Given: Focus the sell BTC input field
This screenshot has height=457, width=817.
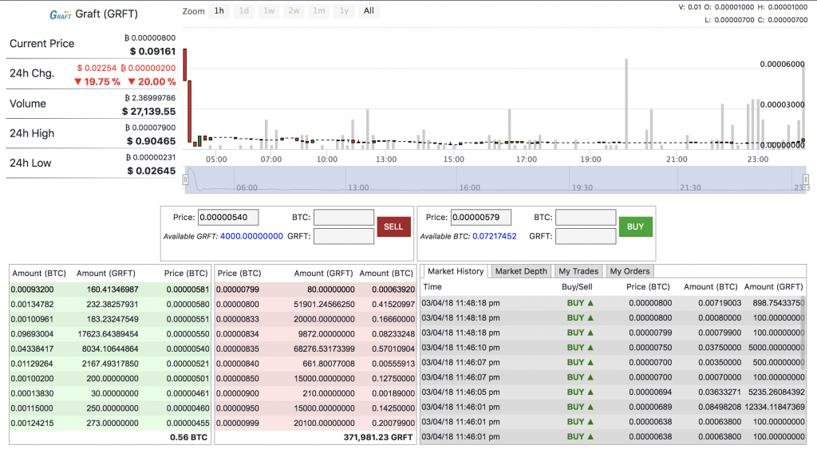Looking at the screenshot, I should pos(343,217).
